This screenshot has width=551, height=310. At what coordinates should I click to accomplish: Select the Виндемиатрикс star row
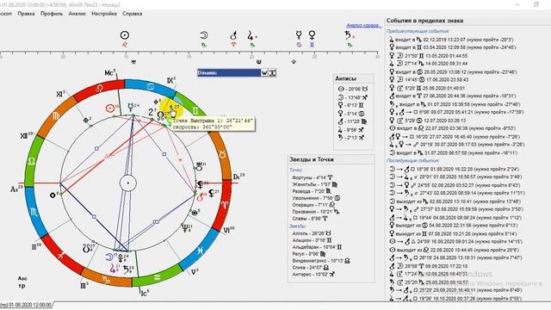tap(321, 260)
